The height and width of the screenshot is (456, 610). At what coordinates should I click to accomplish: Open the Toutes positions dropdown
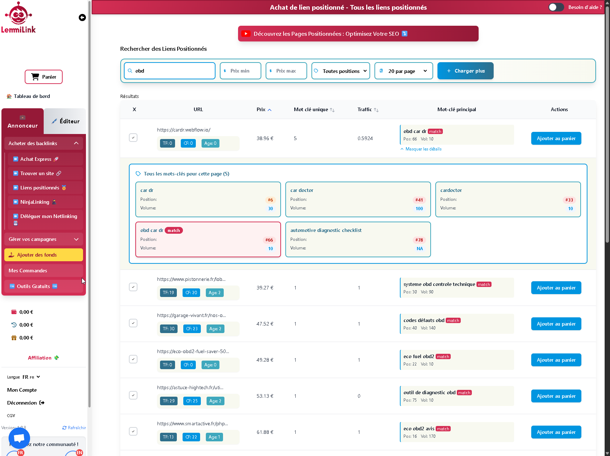tap(340, 71)
